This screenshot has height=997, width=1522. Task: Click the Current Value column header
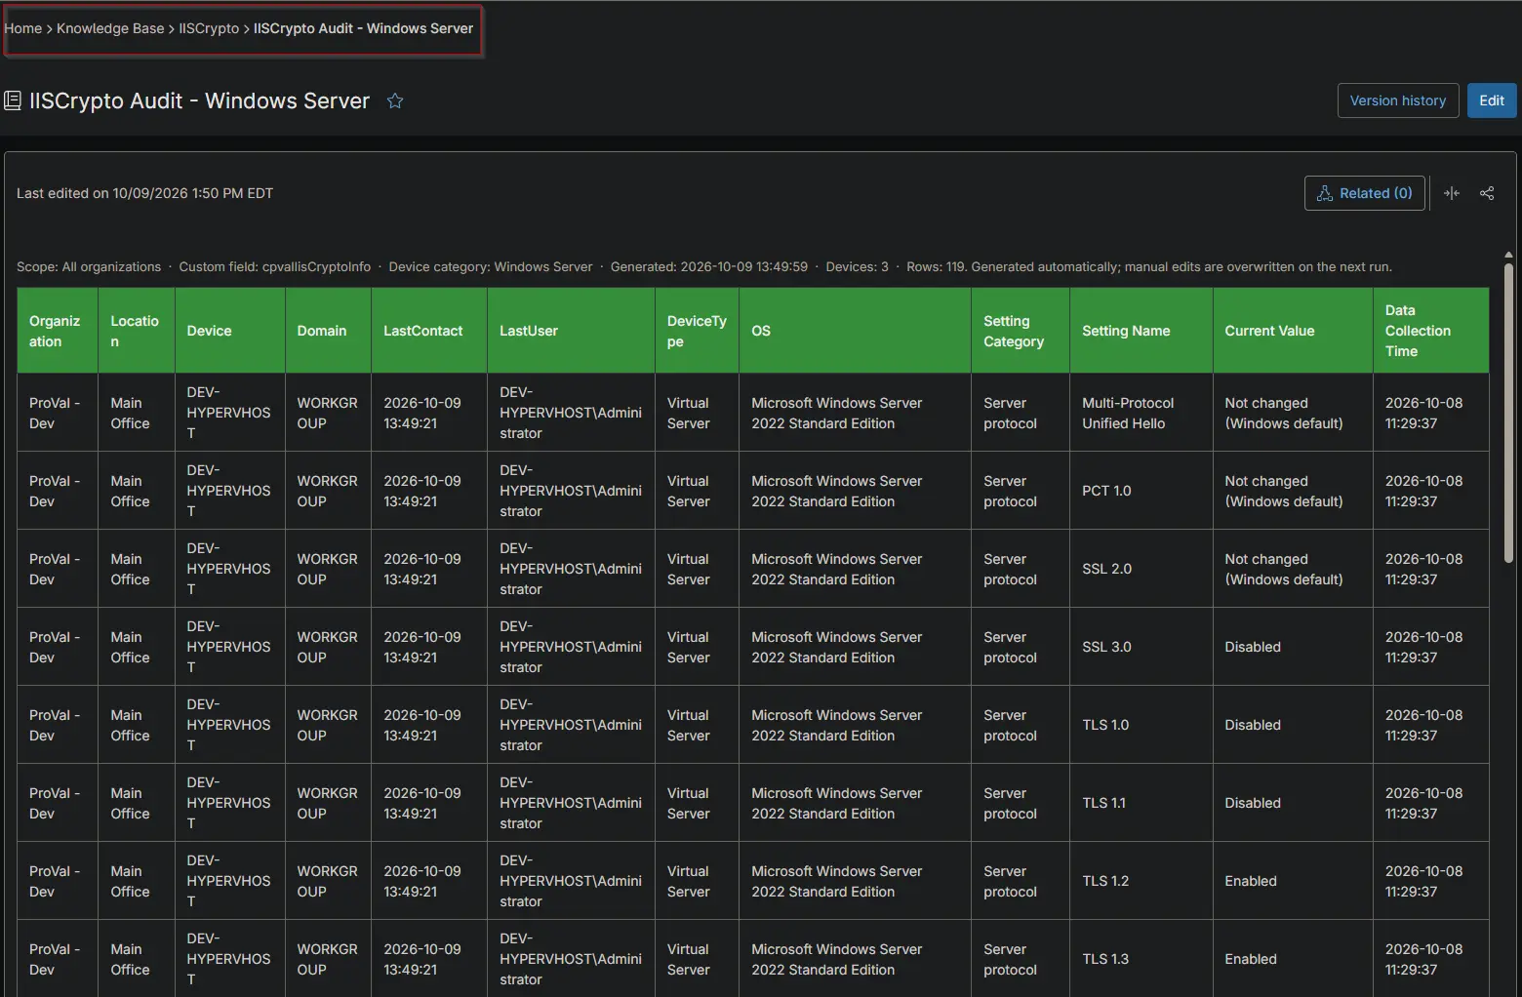[1293, 331]
